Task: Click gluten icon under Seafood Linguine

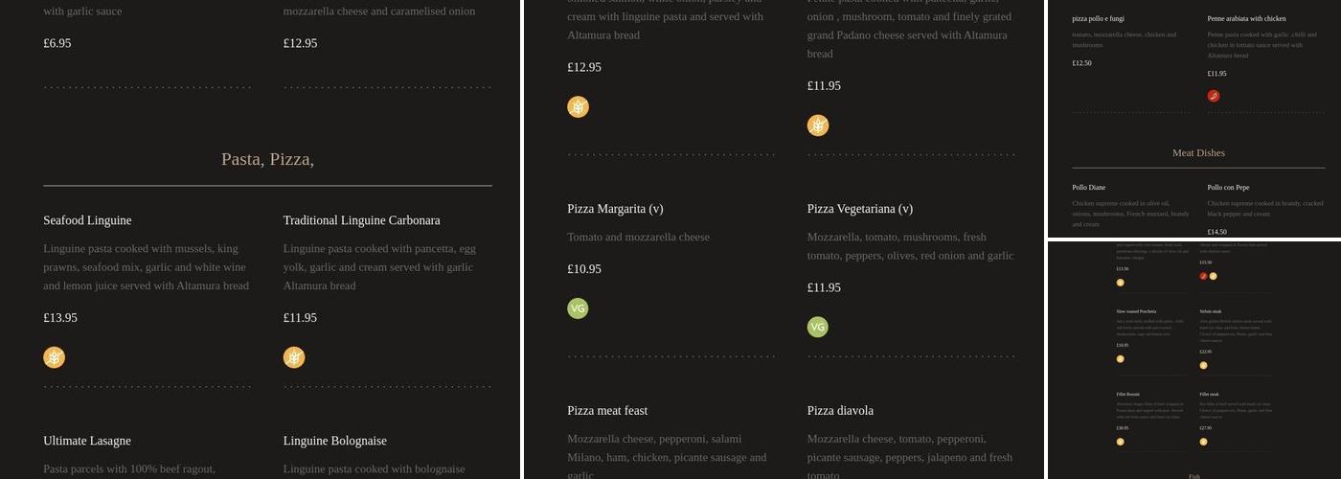Action: 55,357
